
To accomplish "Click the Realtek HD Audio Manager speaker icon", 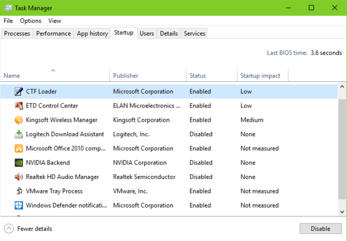I will pos(19,177).
